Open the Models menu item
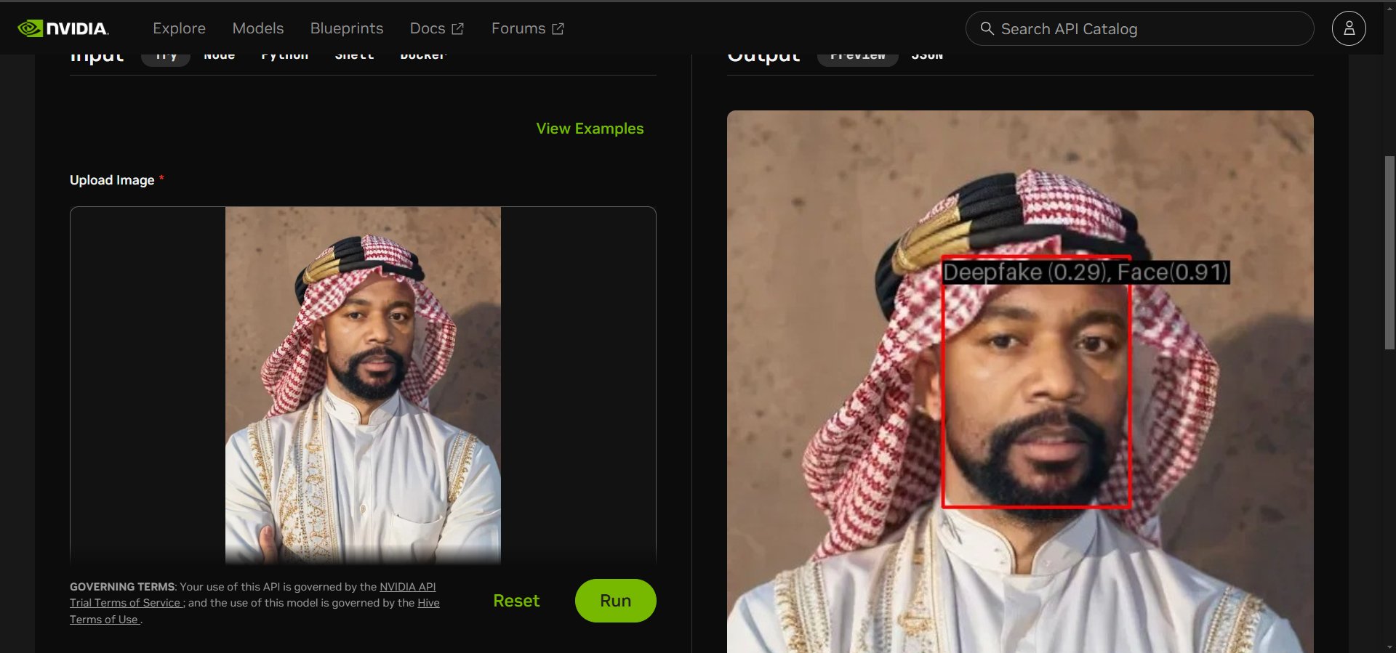The image size is (1396, 653). [258, 28]
